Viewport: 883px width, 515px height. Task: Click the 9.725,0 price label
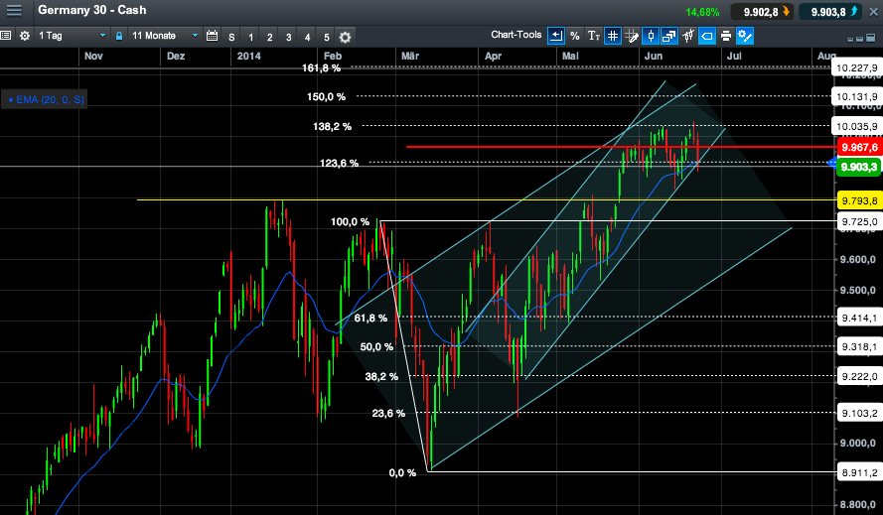pyautogui.click(x=859, y=221)
